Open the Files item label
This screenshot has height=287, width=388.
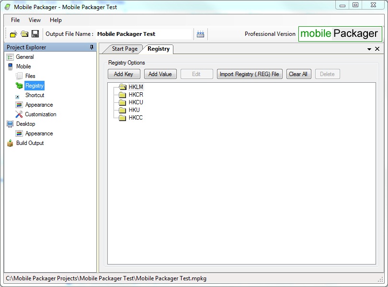30,76
